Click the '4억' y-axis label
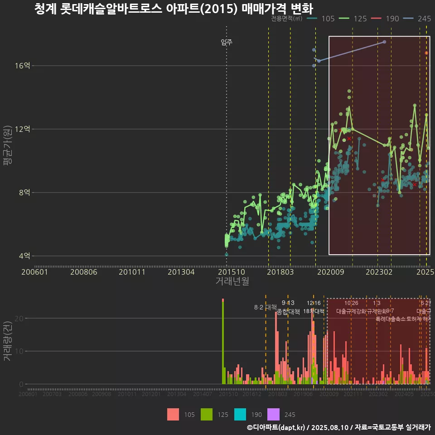Viewport: 435px width, 435px height. pos(24,256)
